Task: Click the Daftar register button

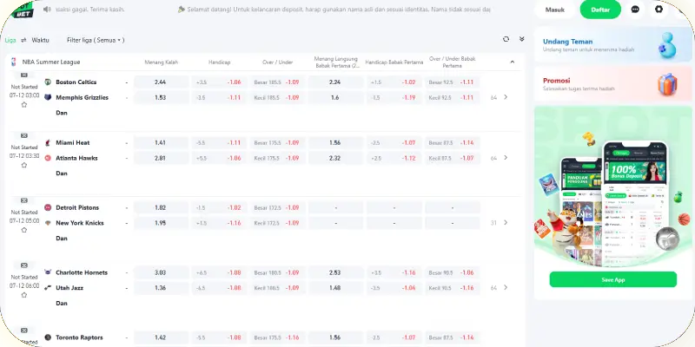Action: coord(600,10)
